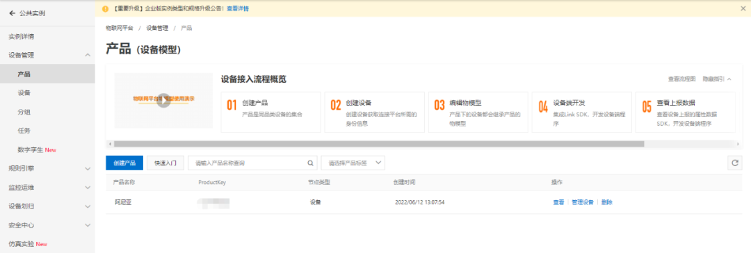Click the 查看流程图 link
The width and height of the screenshot is (751, 253).
[x=681, y=79]
